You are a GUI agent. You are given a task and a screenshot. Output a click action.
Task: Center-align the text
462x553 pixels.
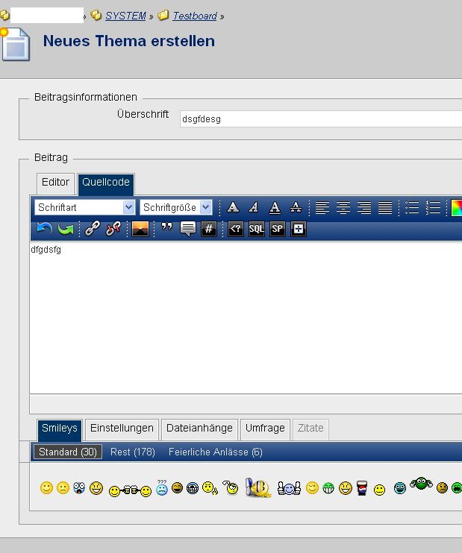[343, 207]
